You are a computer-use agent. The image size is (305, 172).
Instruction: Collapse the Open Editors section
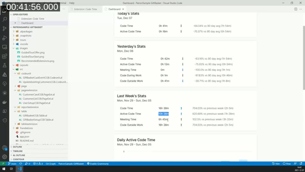pyautogui.click(x=11, y=14)
